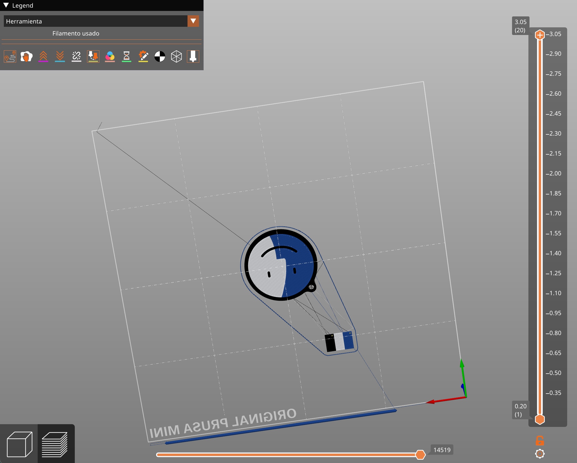Toggle shells wireframe cube icon
577x463 pixels.
click(x=176, y=57)
